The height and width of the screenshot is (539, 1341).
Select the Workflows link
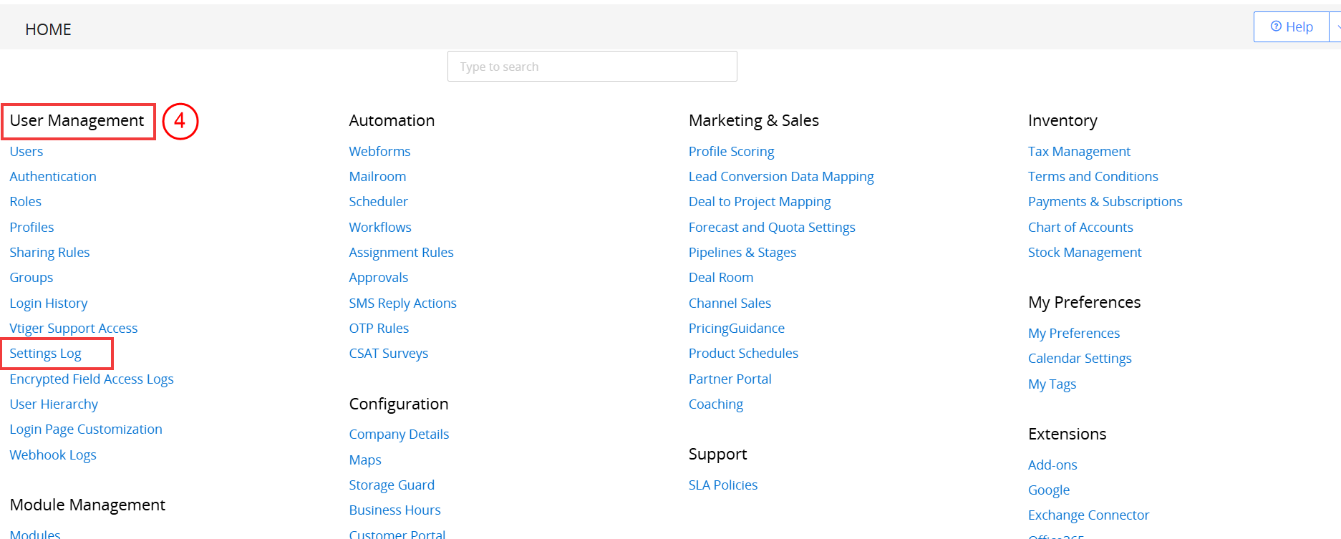(380, 228)
